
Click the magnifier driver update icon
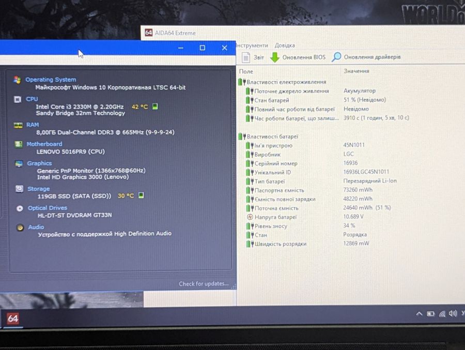tap(336, 57)
